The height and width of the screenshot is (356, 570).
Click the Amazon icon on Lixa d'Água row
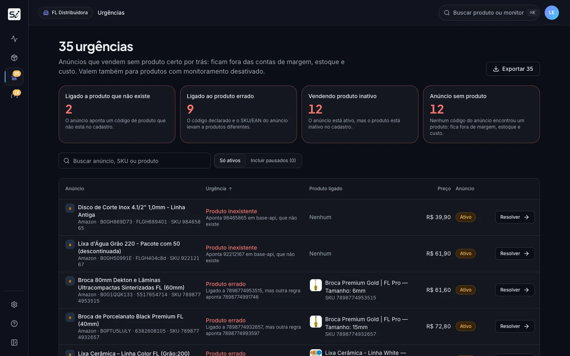[70, 244]
